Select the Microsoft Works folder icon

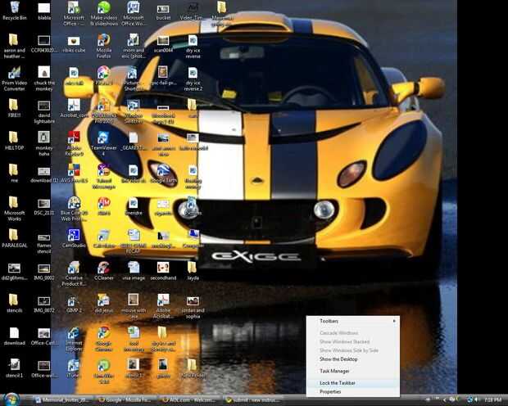[x=14, y=209]
